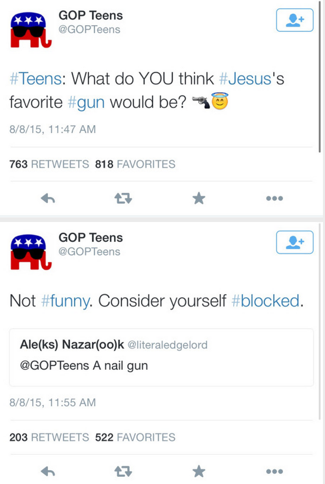Follow GOP Teens from the first tweet
Viewport: 325px width, 484px height.
[x=294, y=21]
